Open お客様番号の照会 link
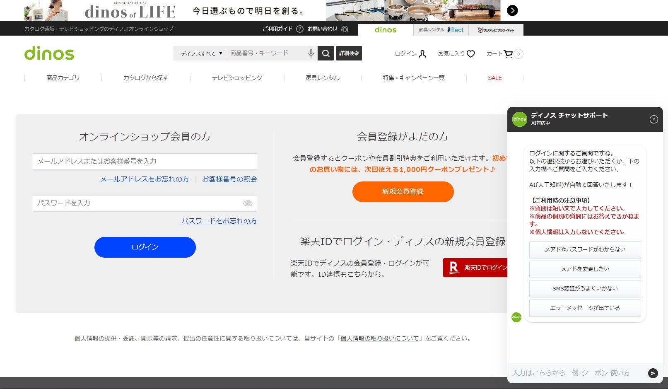Image resolution: width=668 pixels, height=389 pixels. (229, 179)
